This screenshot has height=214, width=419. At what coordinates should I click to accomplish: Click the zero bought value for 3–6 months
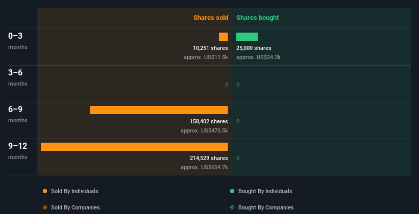pos(238,85)
